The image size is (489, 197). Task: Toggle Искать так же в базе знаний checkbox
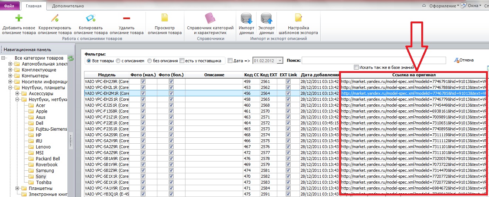pyautogui.click(x=356, y=67)
